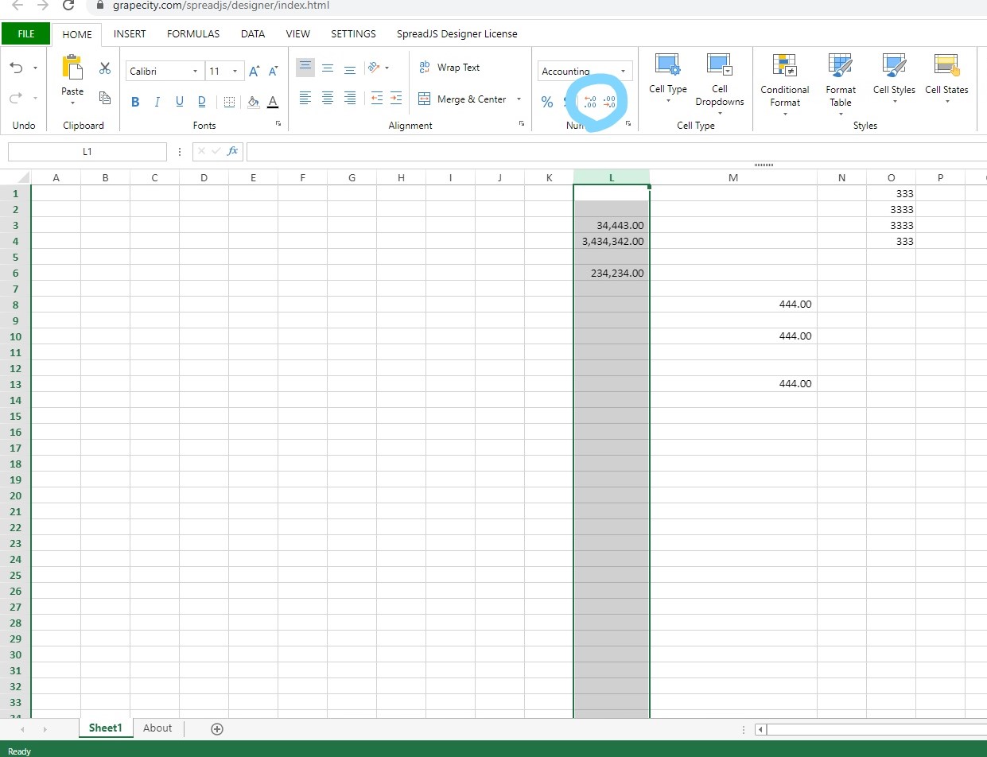Pick the fill color bucket
Screen dimensions: 987x757
click(x=253, y=102)
